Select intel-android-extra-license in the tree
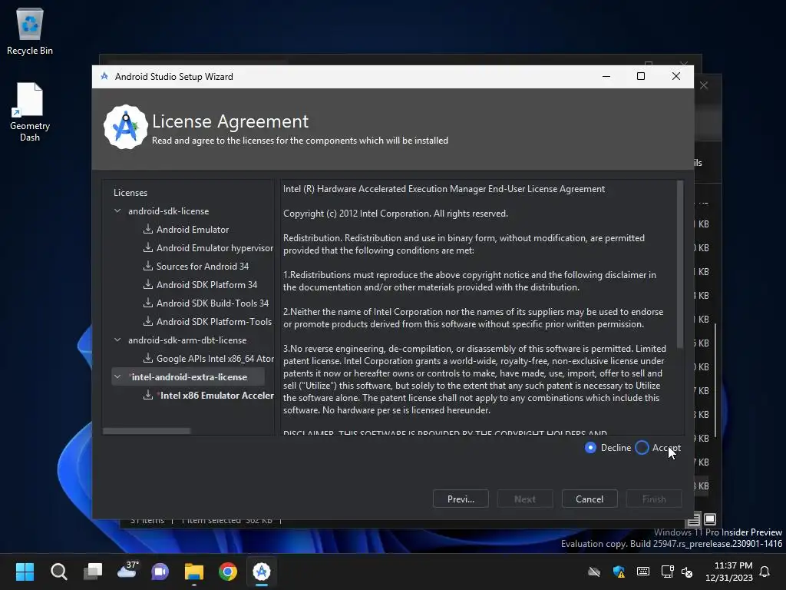 pyautogui.click(x=190, y=376)
